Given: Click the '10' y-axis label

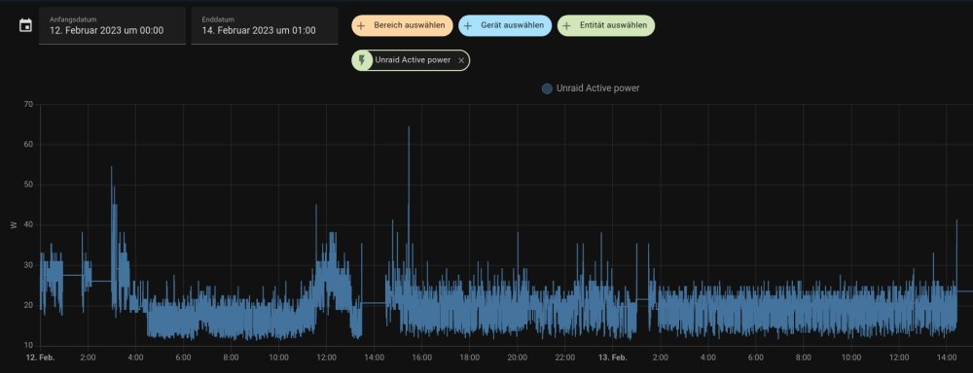Looking at the screenshot, I should 28,345.
